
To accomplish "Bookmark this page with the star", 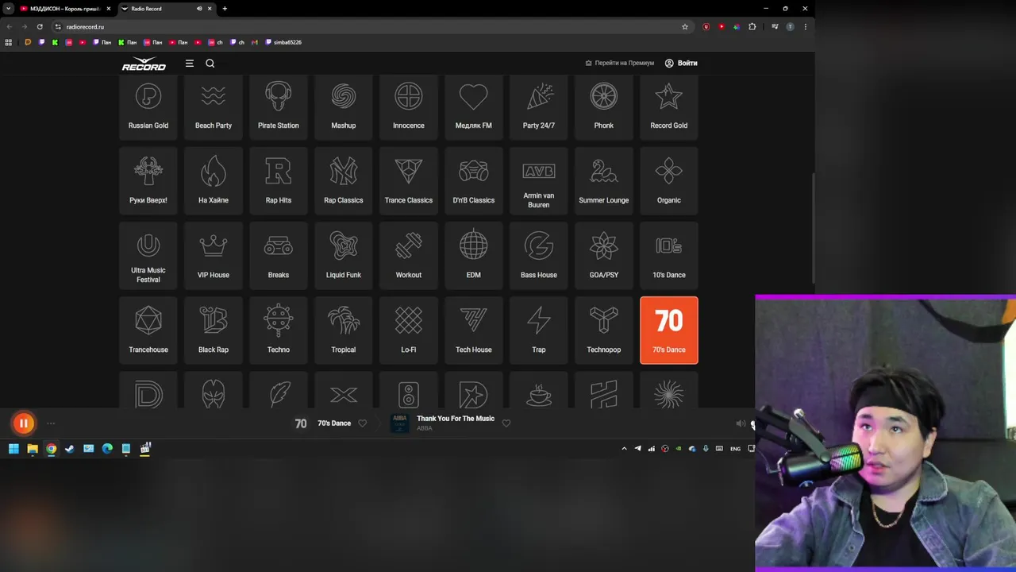I will [x=685, y=26].
